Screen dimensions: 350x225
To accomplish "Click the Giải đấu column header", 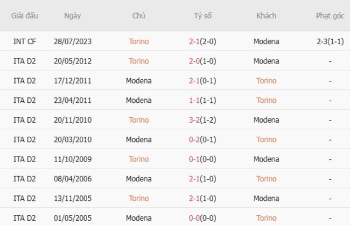I will point(25,16).
